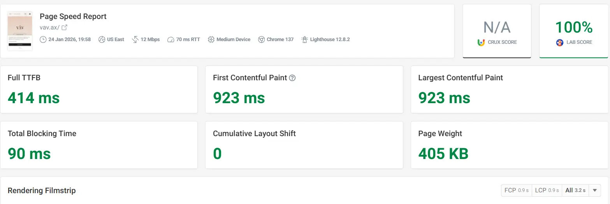
Task: Open the vav.ax external link icon
Action: coord(65,28)
